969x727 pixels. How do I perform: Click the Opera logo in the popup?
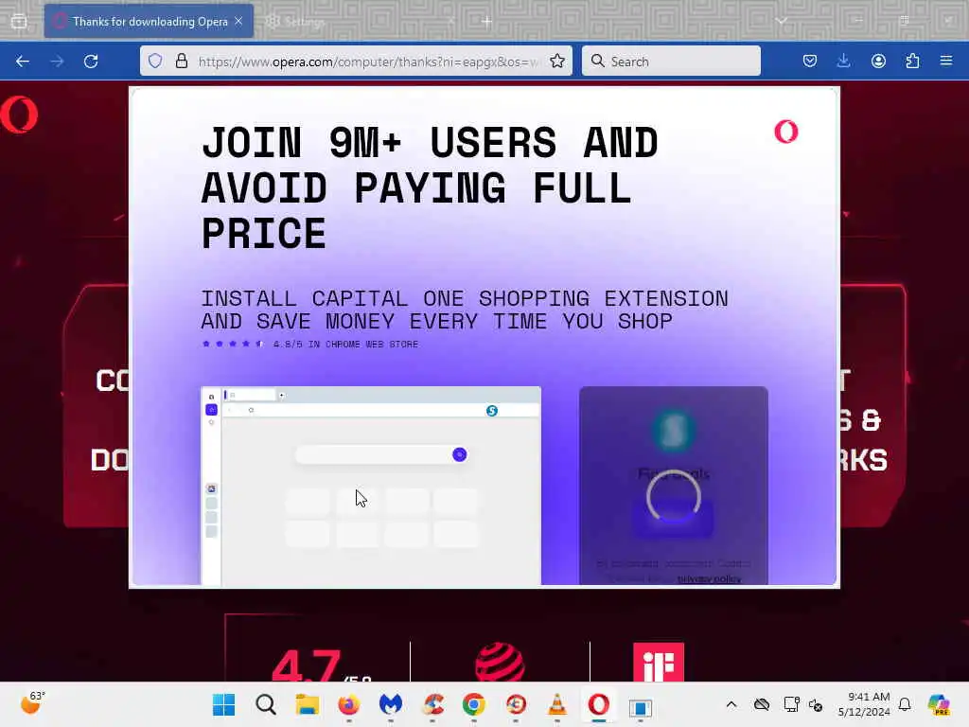coord(786,132)
